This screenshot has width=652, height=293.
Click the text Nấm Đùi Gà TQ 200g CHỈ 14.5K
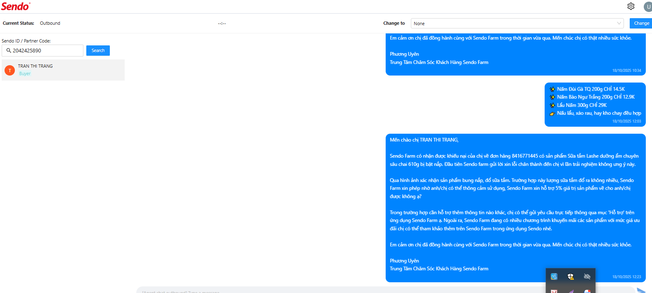pyautogui.click(x=591, y=89)
